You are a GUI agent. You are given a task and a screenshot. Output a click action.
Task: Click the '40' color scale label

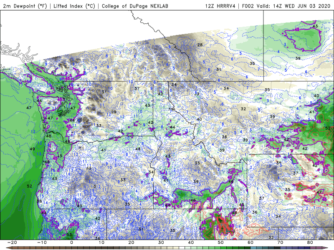point(191,242)
